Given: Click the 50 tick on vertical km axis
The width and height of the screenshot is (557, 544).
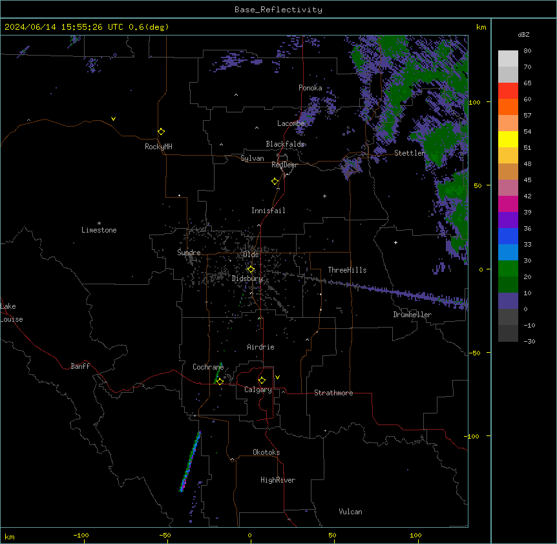Looking at the screenshot, I should click(x=478, y=185).
